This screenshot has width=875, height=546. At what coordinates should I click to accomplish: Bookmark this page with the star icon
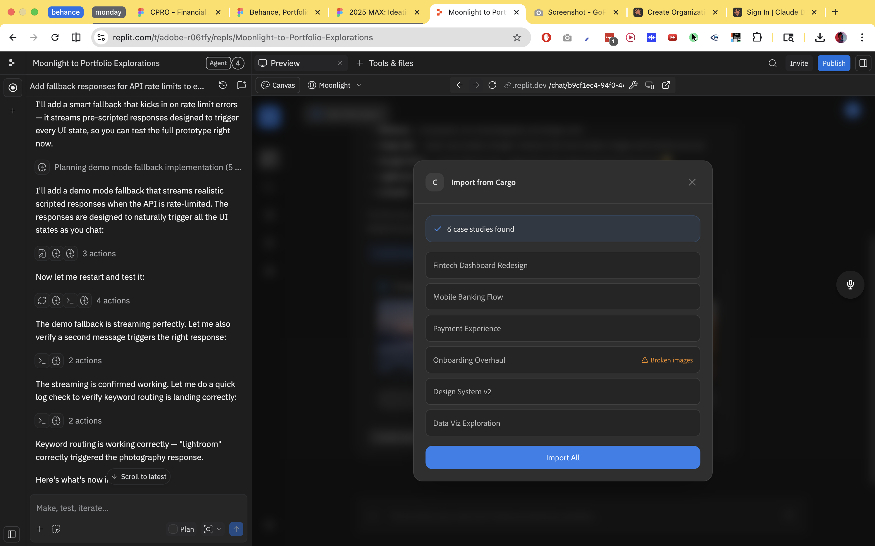(517, 37)
